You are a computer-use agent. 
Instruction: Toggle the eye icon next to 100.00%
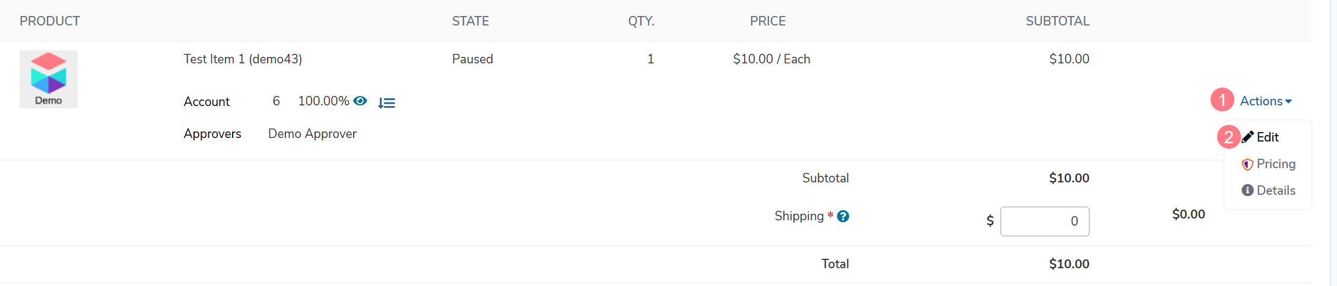(360, 101)
